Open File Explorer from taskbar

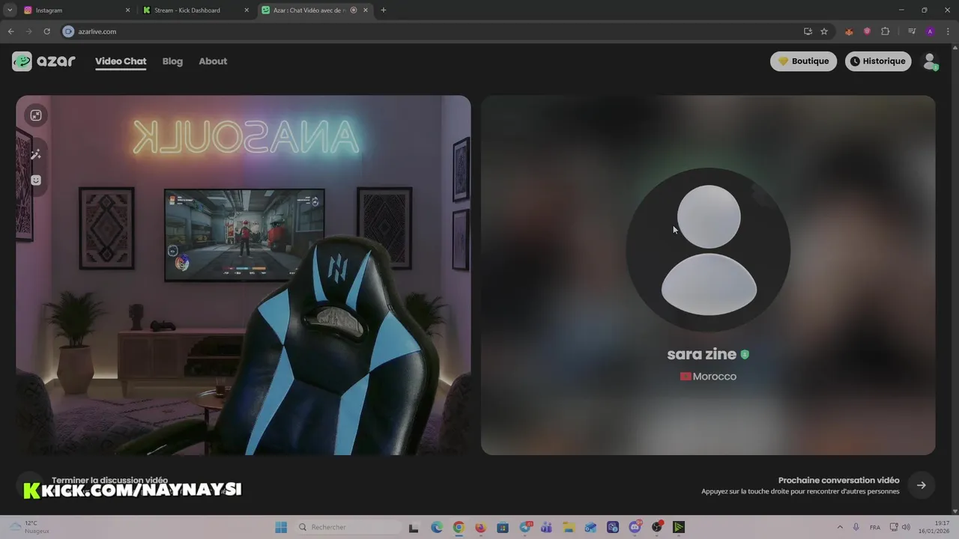coord(569,527)
